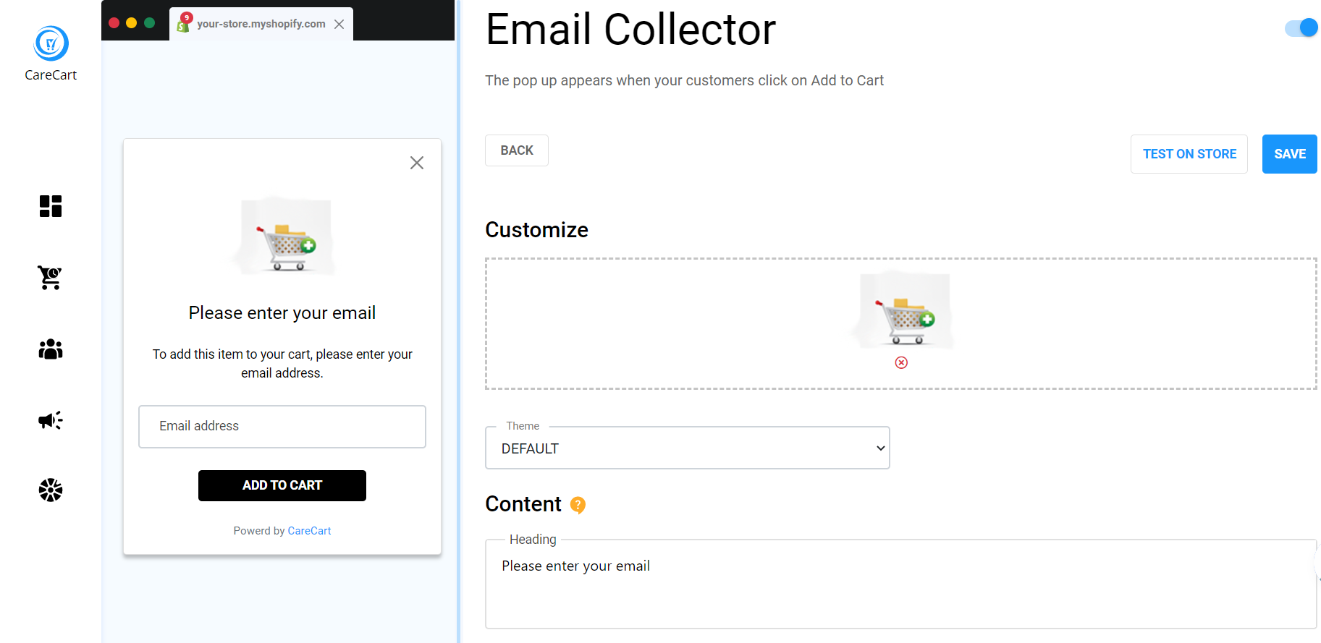1321x643 pixels.
Task: Open the dashboard grid icon in sidebar
Action: (51, 206)
